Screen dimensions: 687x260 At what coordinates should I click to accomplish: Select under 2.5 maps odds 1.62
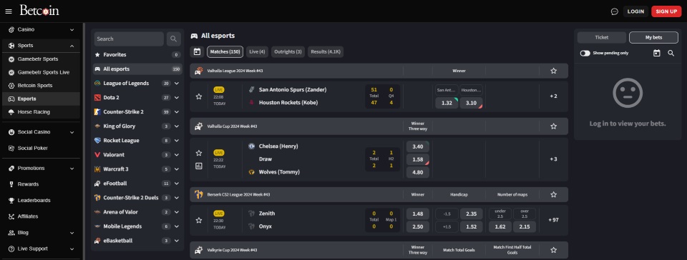[500, 227]
